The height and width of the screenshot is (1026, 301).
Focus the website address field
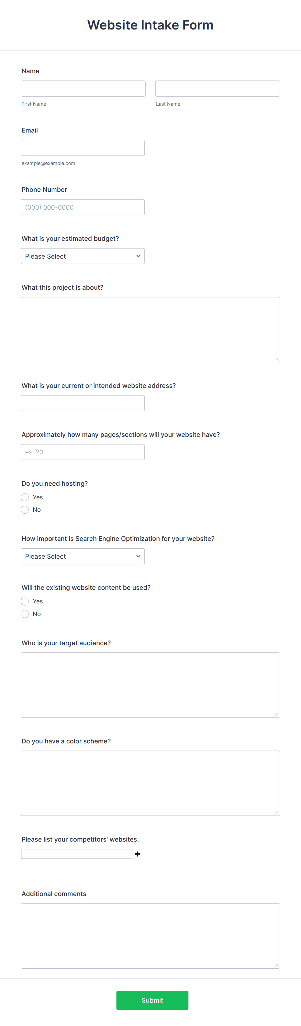82,403
